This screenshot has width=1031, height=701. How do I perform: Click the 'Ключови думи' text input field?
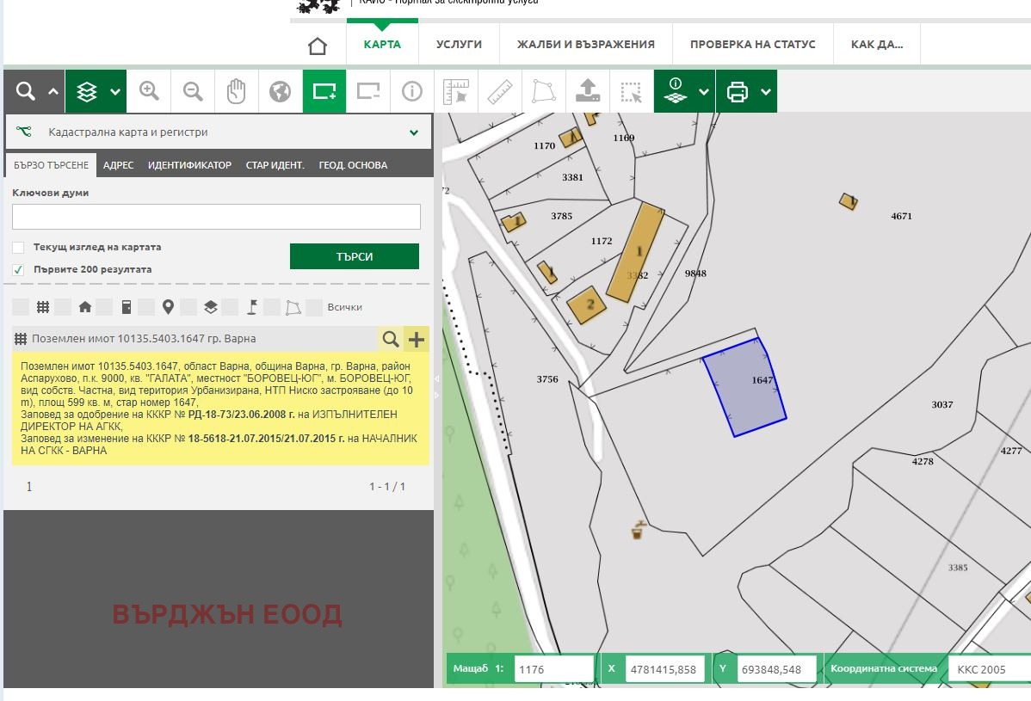click(216, 217)
